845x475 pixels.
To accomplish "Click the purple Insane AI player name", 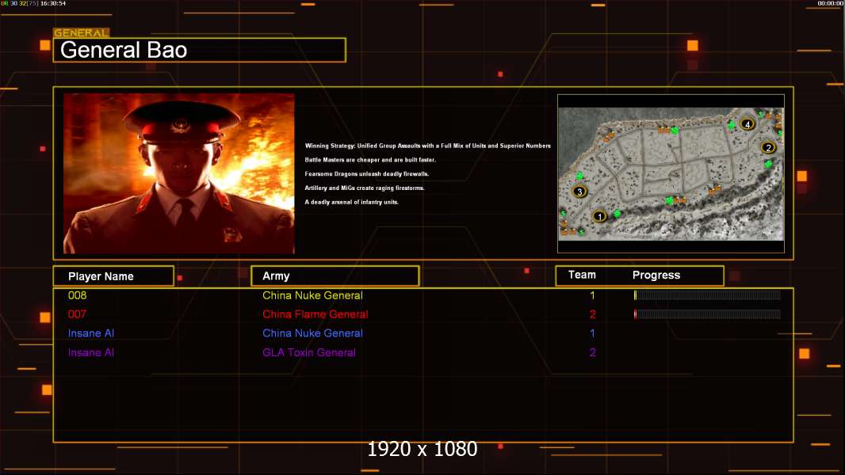I will [x=91, y=352].
